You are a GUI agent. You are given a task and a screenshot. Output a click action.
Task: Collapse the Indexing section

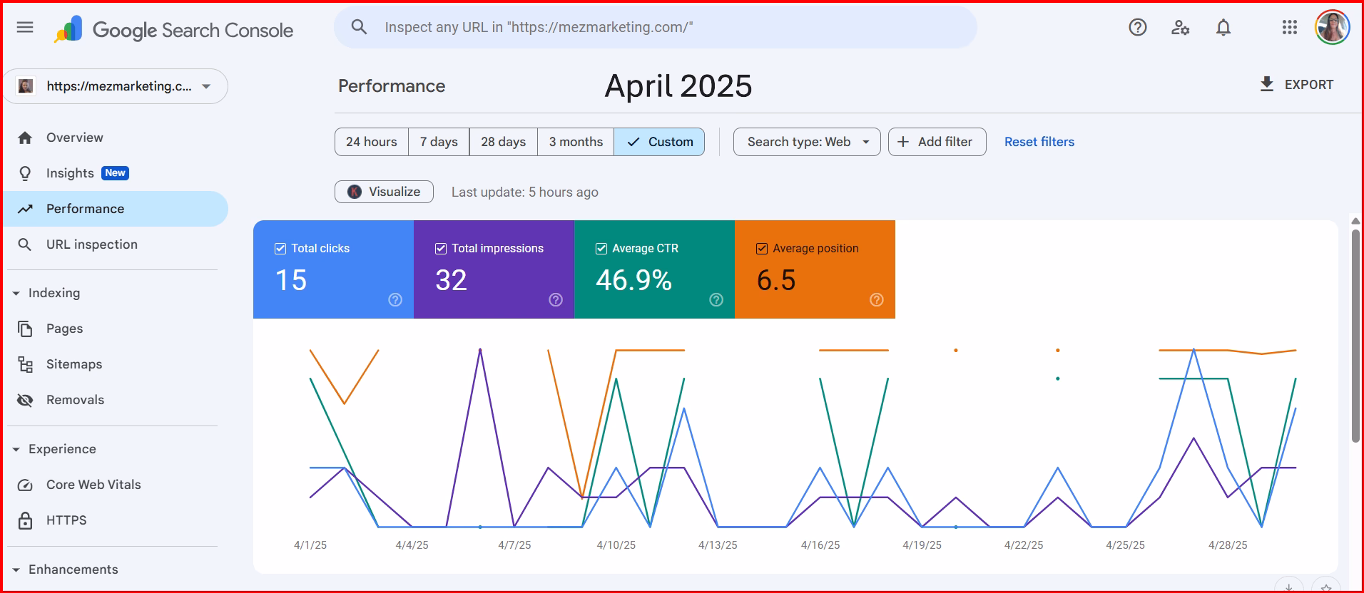click(x=16, y=294)
